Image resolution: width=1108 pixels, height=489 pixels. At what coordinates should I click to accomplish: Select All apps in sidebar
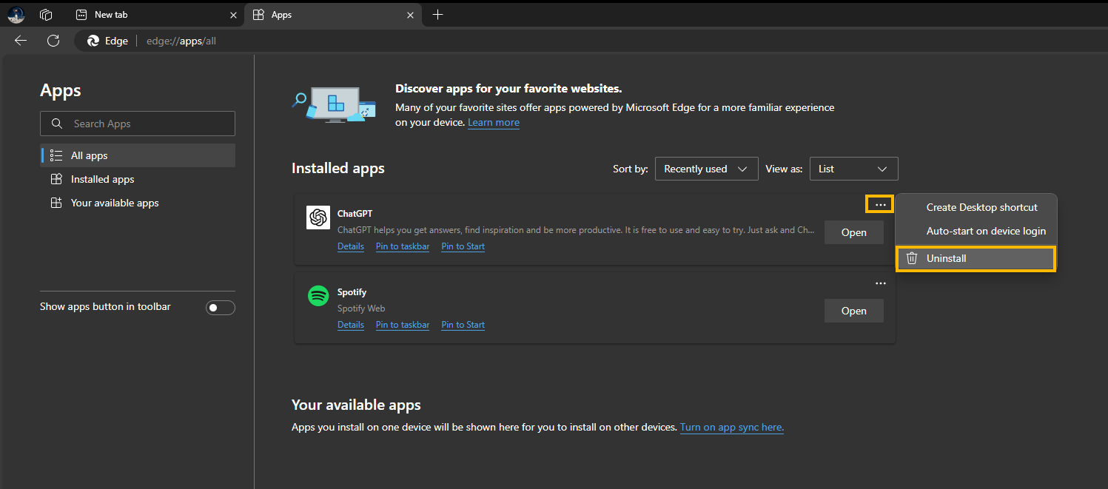[x=138, y=155]
